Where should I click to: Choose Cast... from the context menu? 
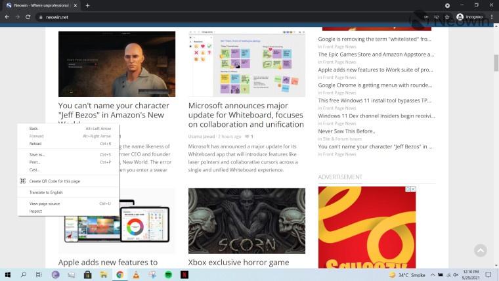[x=68, y=170]
